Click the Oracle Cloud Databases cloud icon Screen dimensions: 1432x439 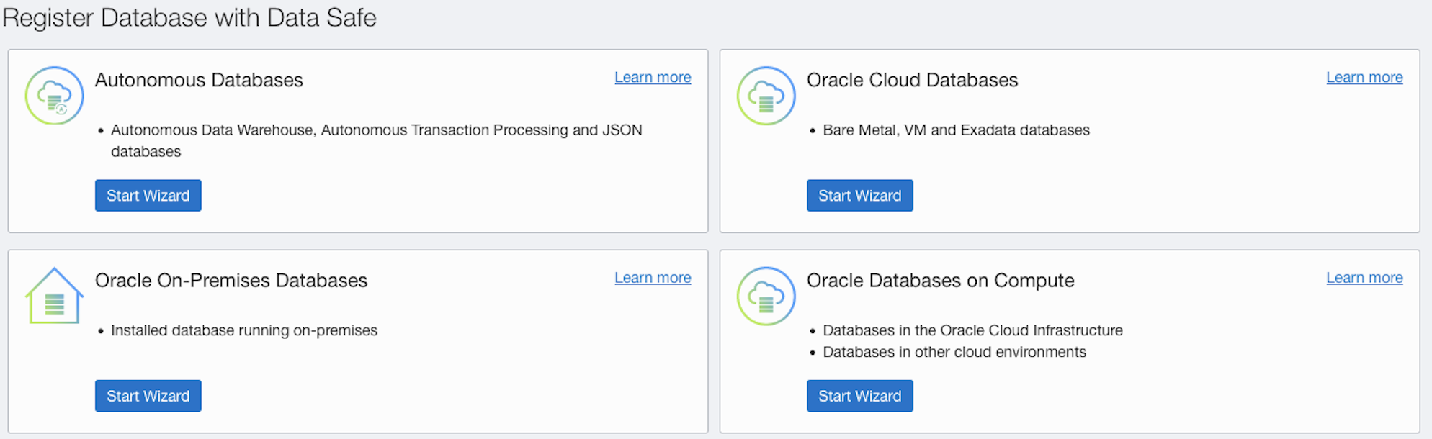766,96
